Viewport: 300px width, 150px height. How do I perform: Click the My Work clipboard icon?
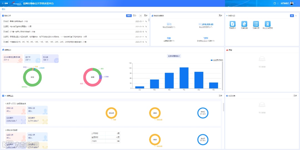point(3,16)
